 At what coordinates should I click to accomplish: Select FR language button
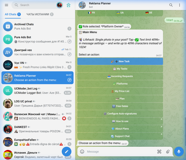92,13
